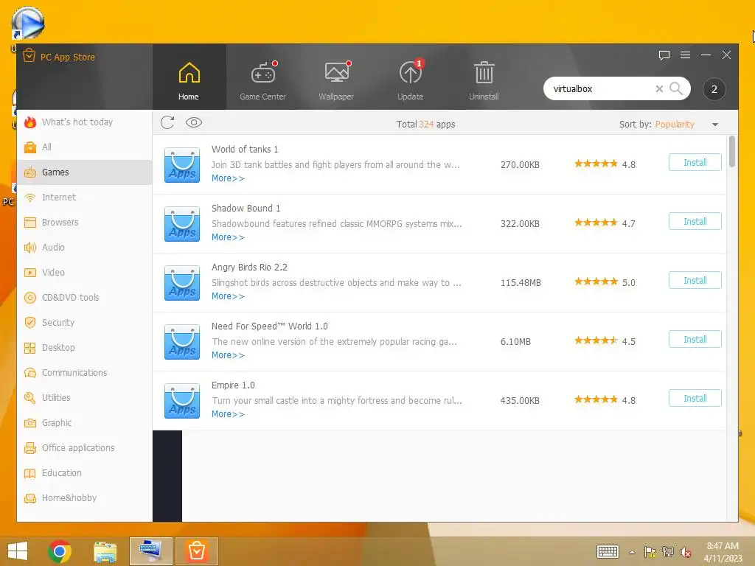Click Empire 1.0 app icon
The image size is (755, 566).
coord(182,401)
